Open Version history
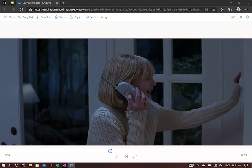Screen dimensions: 252x168 (97, 17)
